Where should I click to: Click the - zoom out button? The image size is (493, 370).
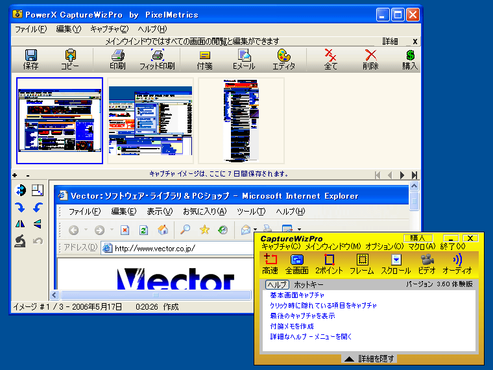click(28, 175)
